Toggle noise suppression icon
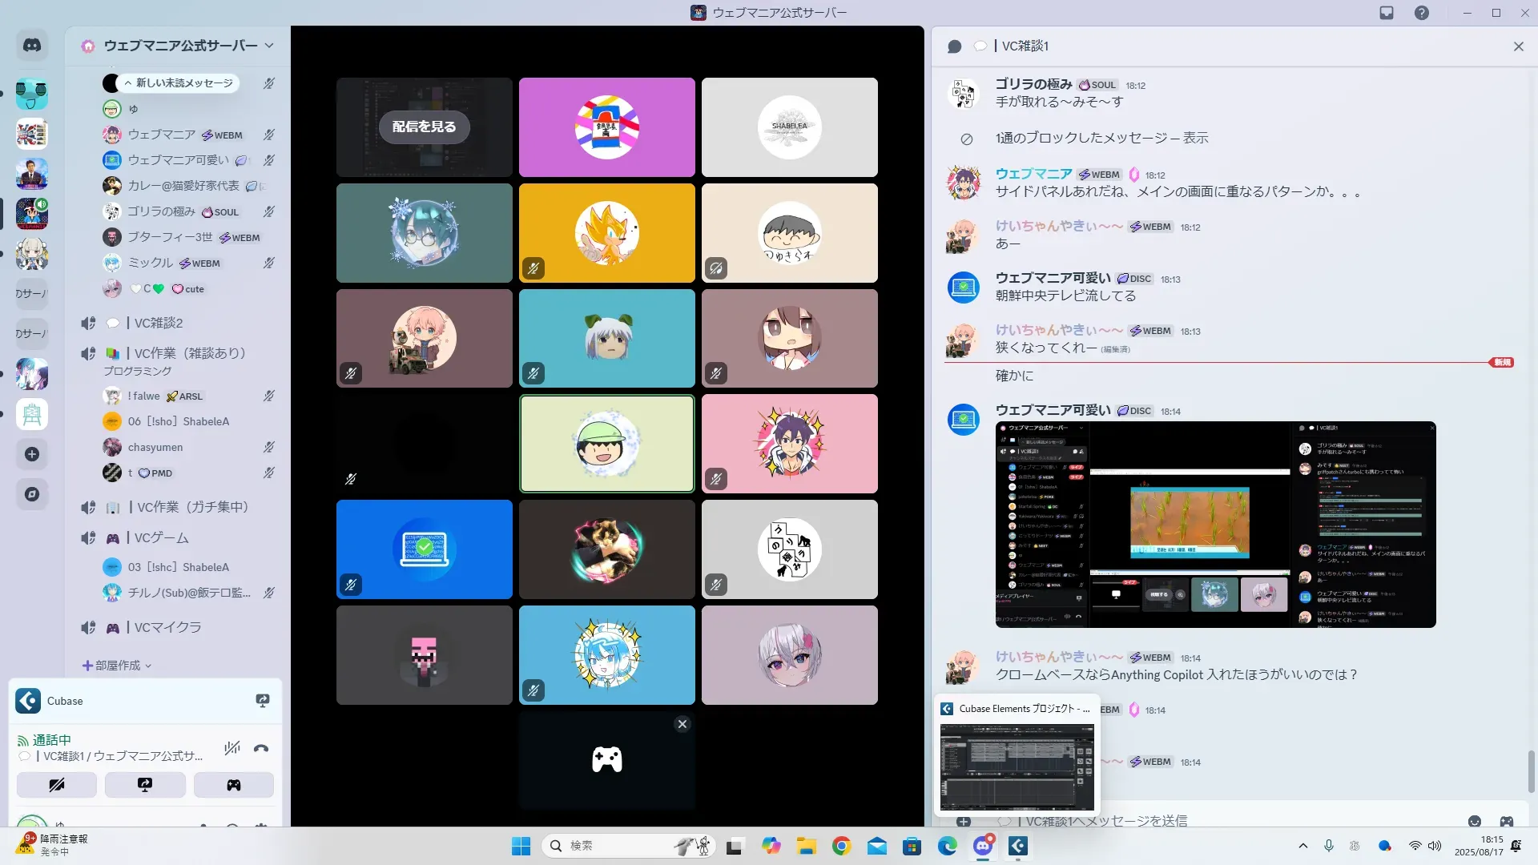This screenshot has height=865, width=1538. pos(232,749)
